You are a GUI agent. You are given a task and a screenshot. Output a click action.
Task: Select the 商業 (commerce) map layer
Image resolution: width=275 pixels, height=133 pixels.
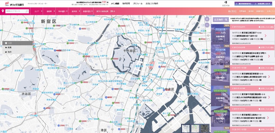[x=18, y=47]
